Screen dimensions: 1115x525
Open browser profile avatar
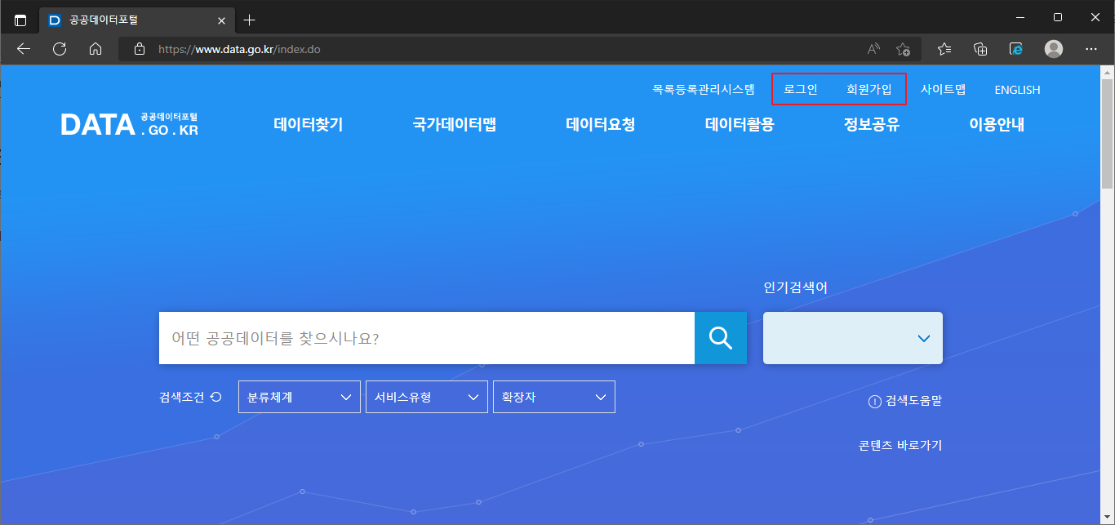1054,49
